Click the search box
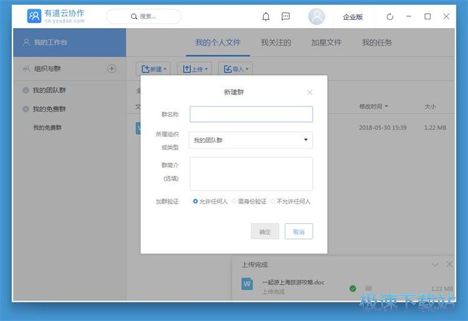 coord(144,16)
